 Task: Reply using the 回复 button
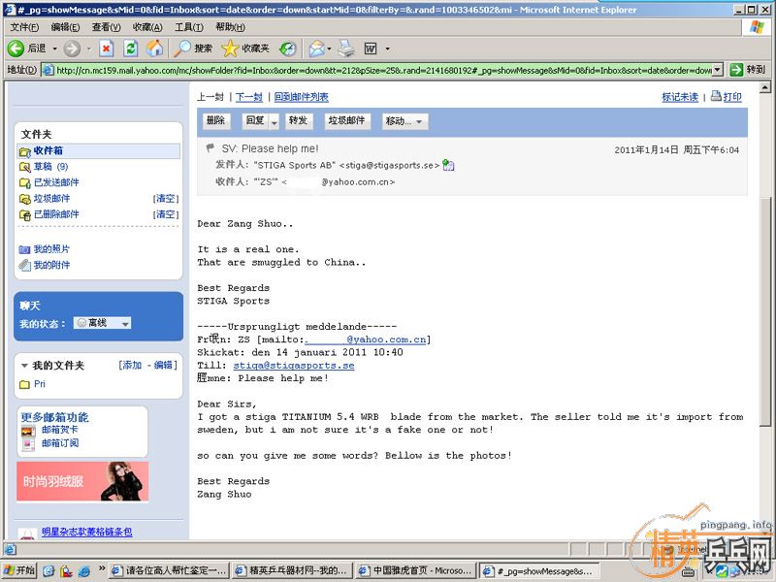[255, 120]
